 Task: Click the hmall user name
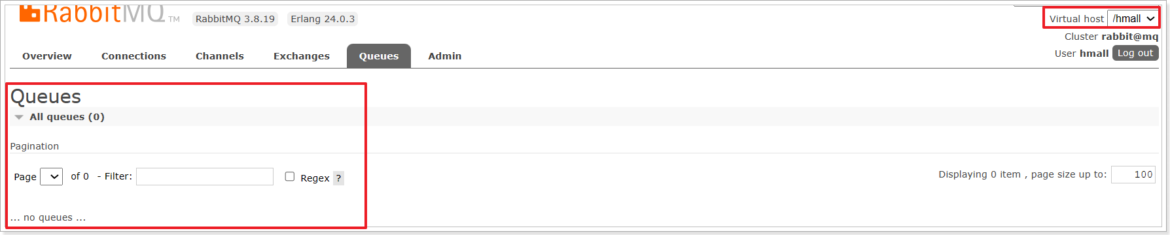tap(1094, 54)
